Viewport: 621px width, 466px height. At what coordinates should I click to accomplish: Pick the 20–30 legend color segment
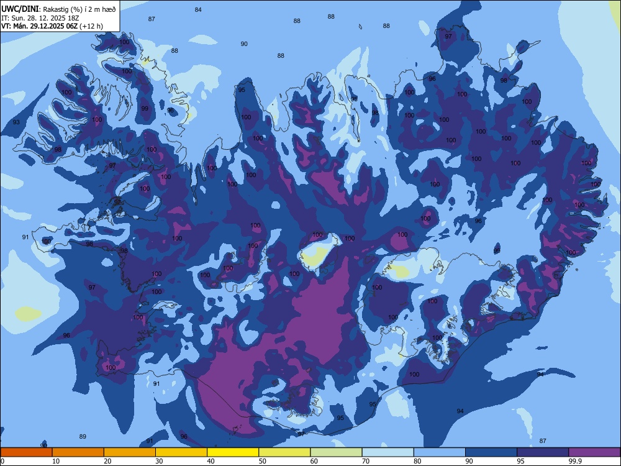click(130, 452)
